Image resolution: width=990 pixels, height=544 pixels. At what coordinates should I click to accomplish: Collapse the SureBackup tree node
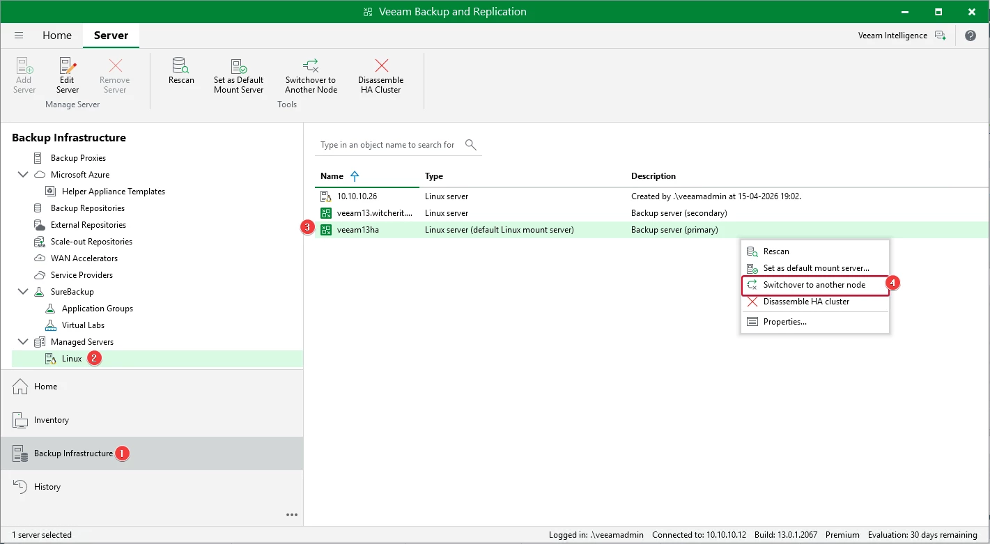point(23,292)
